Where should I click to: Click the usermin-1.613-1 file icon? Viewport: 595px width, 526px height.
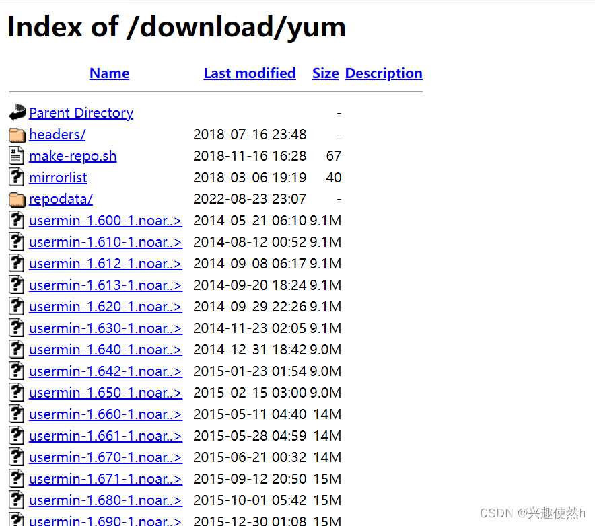16,285
